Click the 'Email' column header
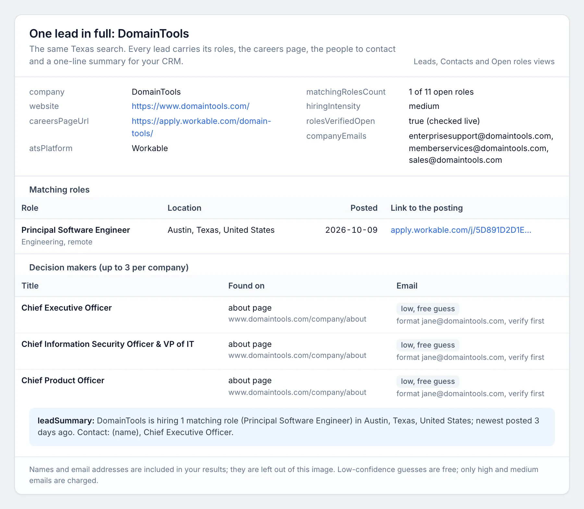The width and height of the screenshot is (584, 509). pos(407,286)
